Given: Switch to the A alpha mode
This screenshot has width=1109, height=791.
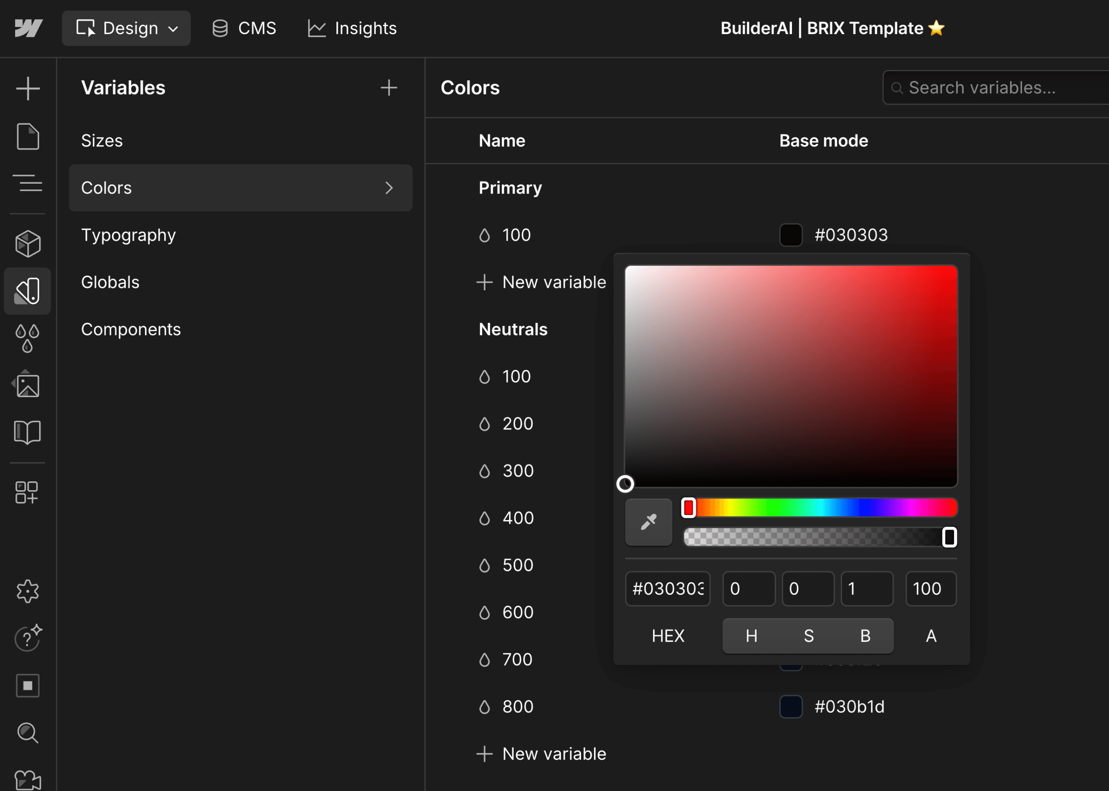Looking at the screenshot, I should point(930,636).
